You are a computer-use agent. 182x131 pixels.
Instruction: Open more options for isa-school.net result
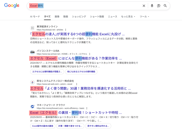(x=90, y=54)
